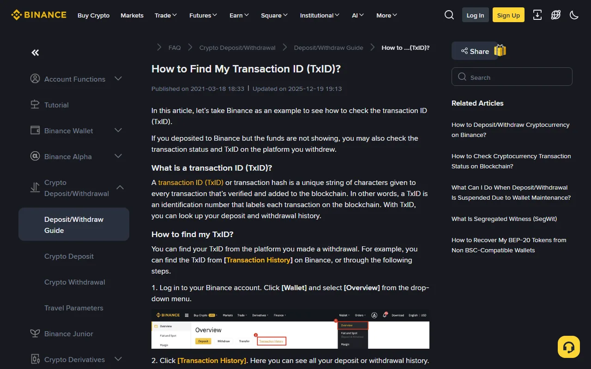Open the Square dropdown menu
This screenshot has width=591, height=369.
pos(274,15)
